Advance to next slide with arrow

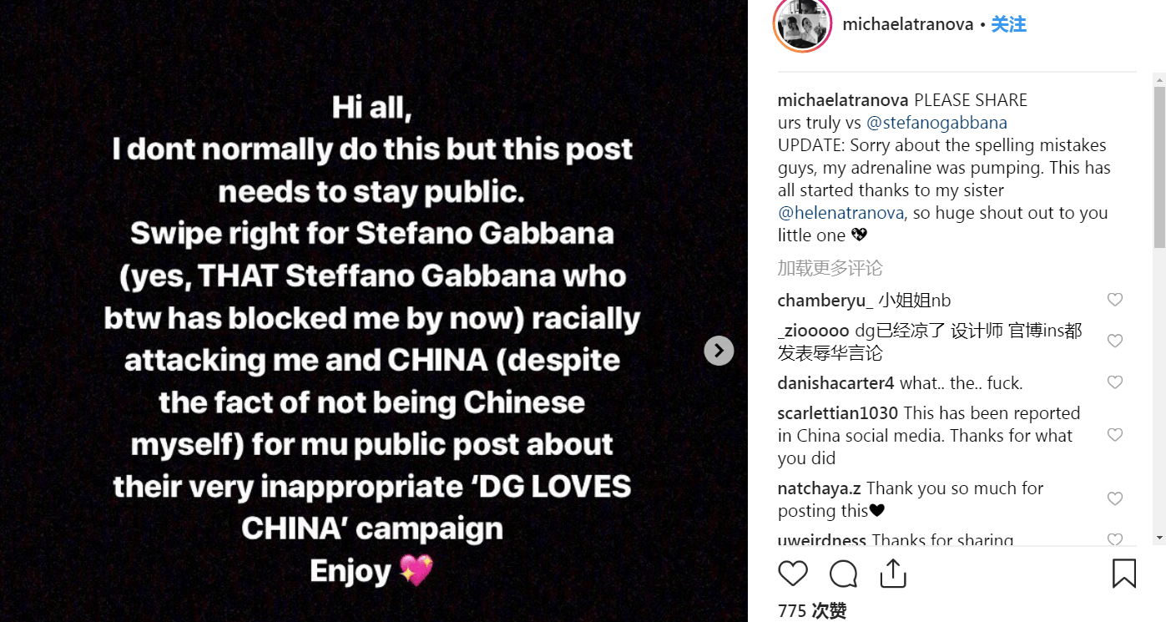click(x=719, y=351)
